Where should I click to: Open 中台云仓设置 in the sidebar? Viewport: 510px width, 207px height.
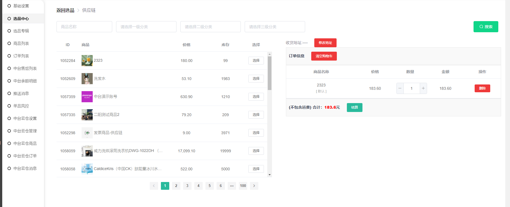click(x=25, y=118)
